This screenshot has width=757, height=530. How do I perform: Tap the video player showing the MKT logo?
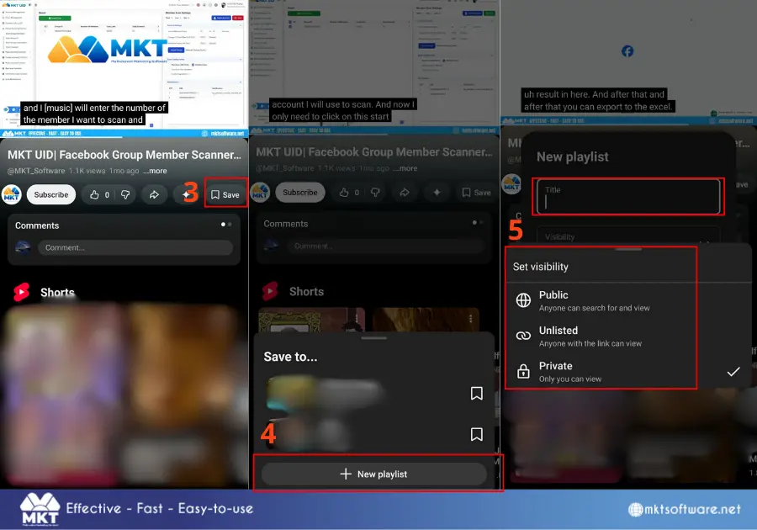pos(124,64)
